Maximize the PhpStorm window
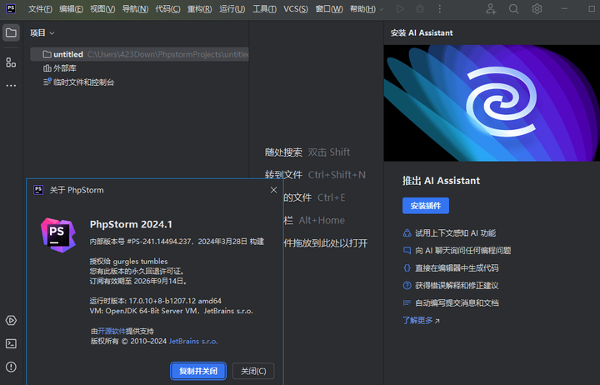Image resolution: width=600 pixels, height=385 pixels. click(x=592, y=9)
